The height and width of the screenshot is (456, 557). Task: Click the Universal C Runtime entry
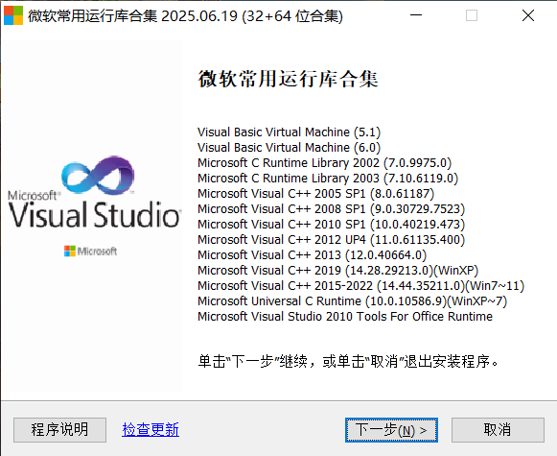pyautogui.click(x=352, y=300)
